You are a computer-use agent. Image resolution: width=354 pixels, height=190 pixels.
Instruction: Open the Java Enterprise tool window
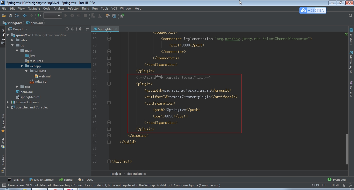coord(41,180)
